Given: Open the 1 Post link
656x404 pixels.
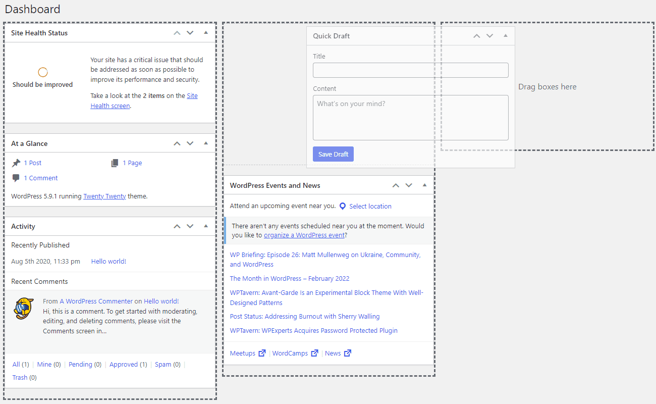Looking at the screenshot, I should pos(33,163).
